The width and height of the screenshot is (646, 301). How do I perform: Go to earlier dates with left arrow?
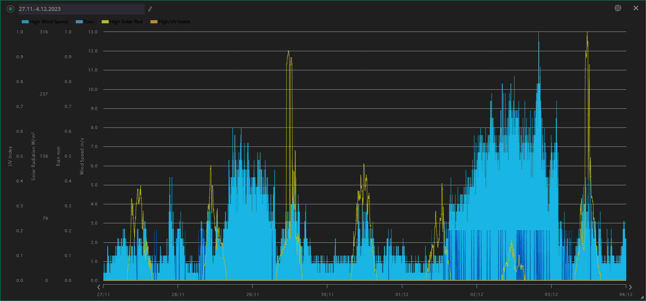tap(99, 287)
